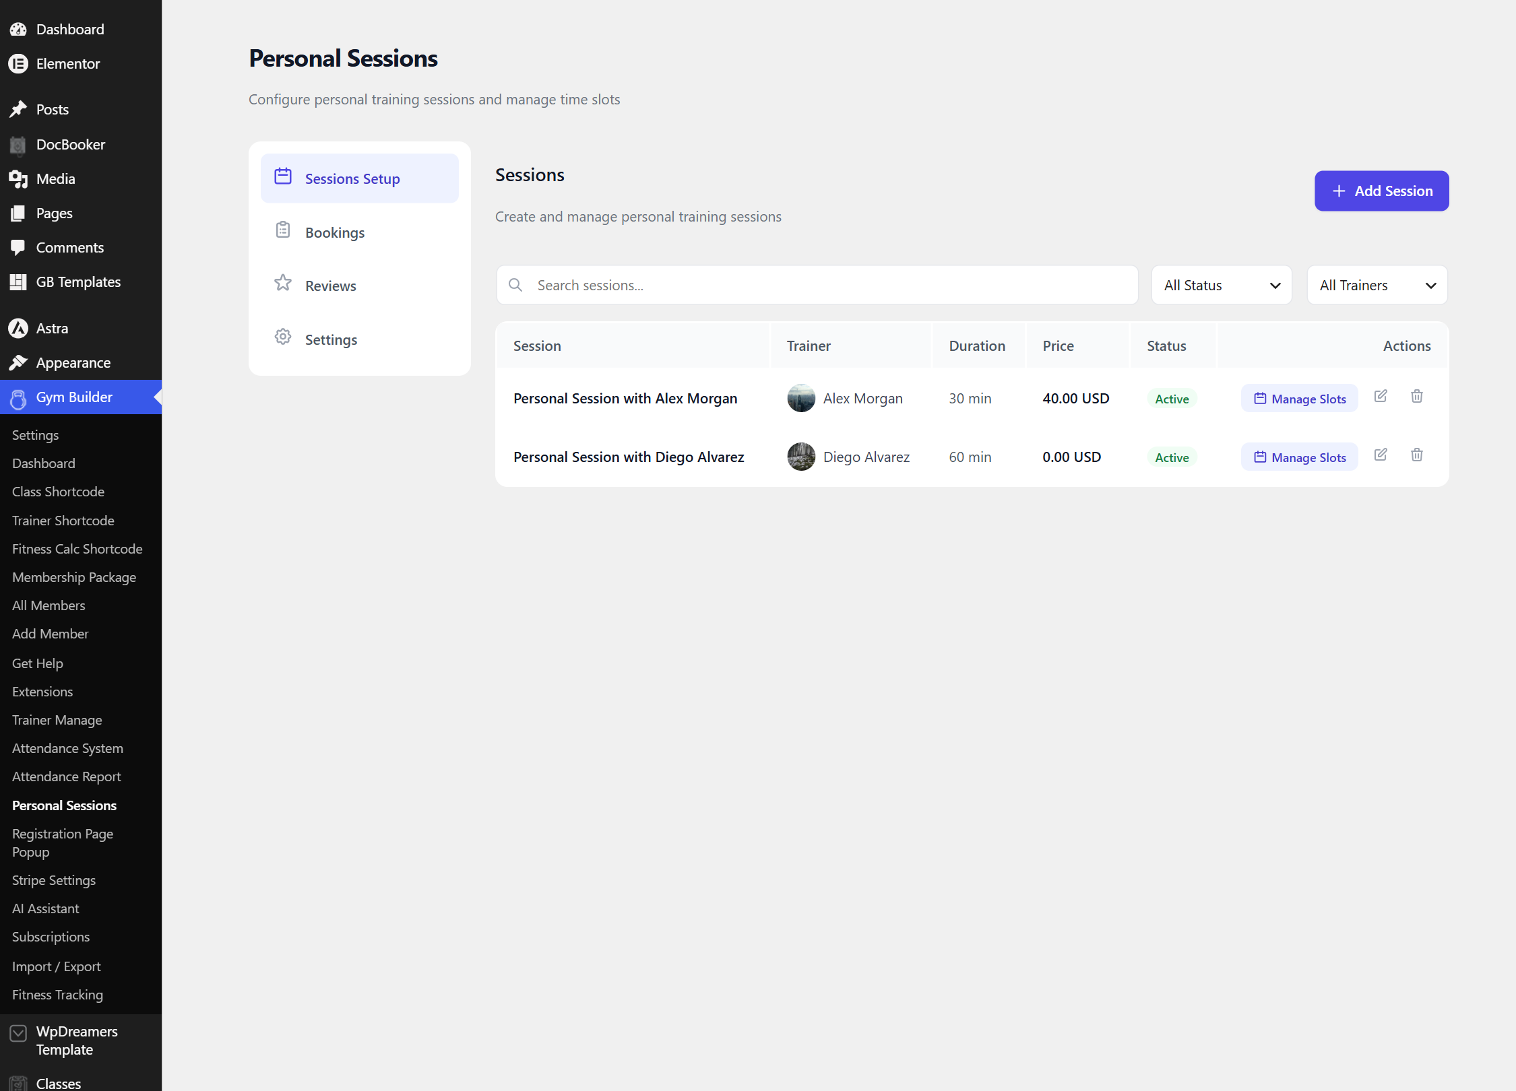Open Fitness Calc Shortcode submenu link
Viewport: 1516px width, 1091px height.
pos(77,549)
